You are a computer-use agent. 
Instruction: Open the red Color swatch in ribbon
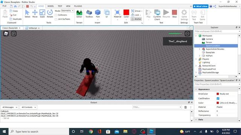click(126, 12)
